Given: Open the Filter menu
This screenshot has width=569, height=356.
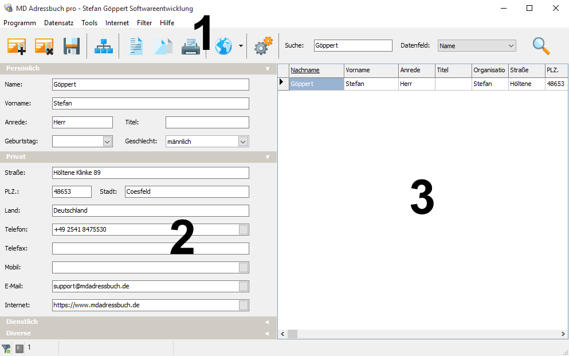Looking at the screenshot, I should coord(144,23).
